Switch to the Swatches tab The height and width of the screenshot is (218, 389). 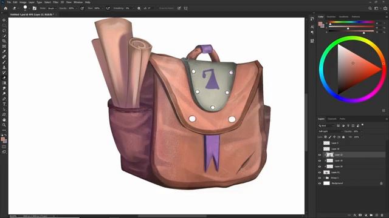[x=331, y=17]
